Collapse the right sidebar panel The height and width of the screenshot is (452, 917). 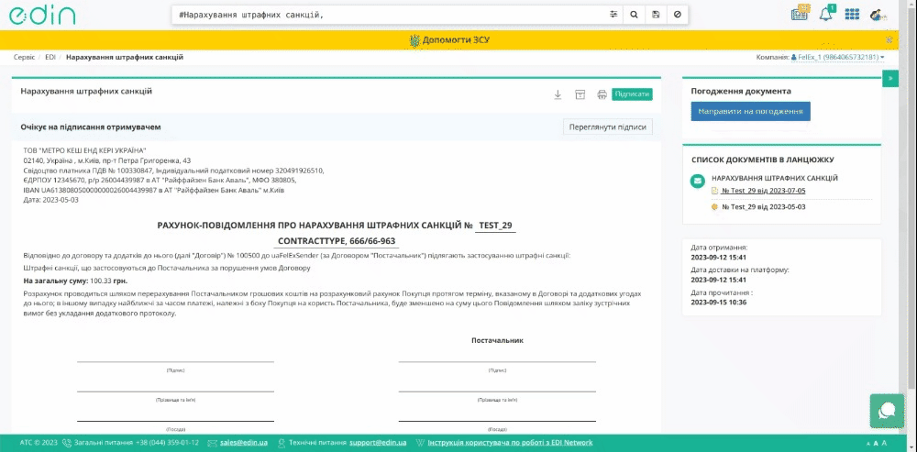[890, 78]
